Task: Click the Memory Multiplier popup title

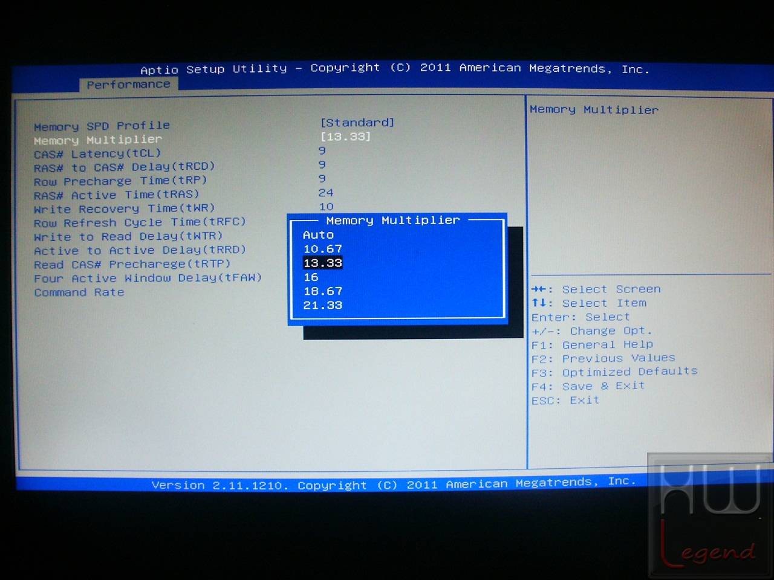Action: [393, 221]
